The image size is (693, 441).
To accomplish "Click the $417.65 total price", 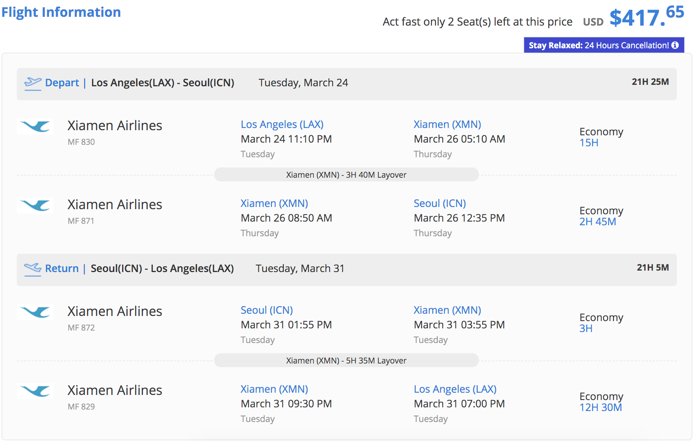I will 646,17.
